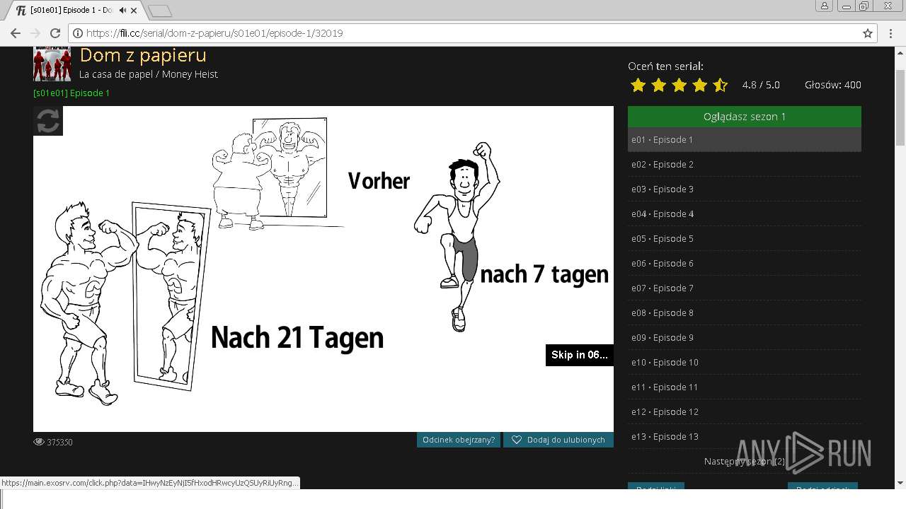The image size is (906, 509).
Task: Open e11 Episode 11
Action: (x=745, y=387)
